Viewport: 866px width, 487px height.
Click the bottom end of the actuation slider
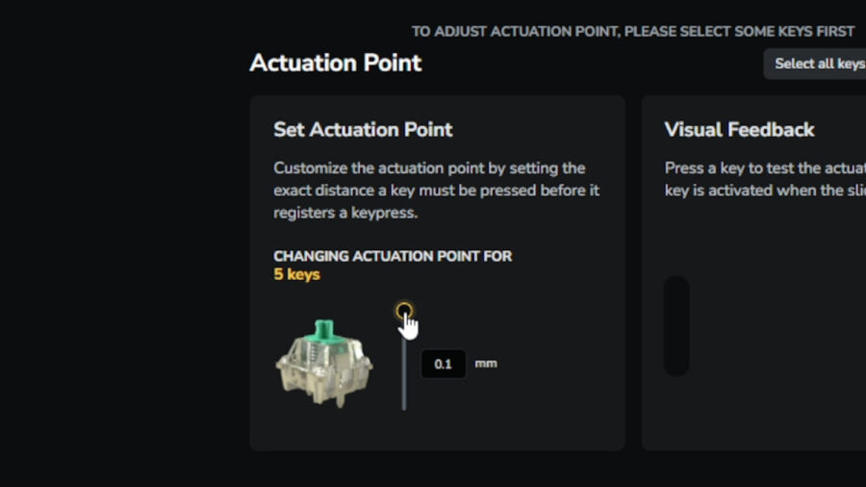point(404,406)
